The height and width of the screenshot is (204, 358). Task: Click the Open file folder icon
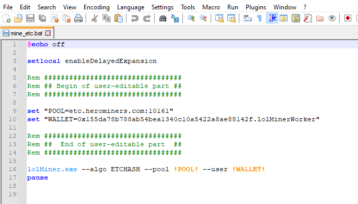point(18,18)
